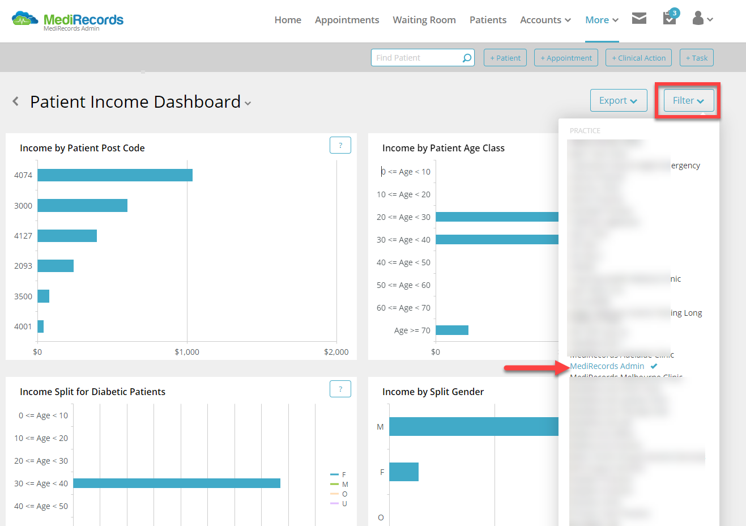Open the Export dropdown
Viewport: 746px width, 526px height.
tap(619, 100)
